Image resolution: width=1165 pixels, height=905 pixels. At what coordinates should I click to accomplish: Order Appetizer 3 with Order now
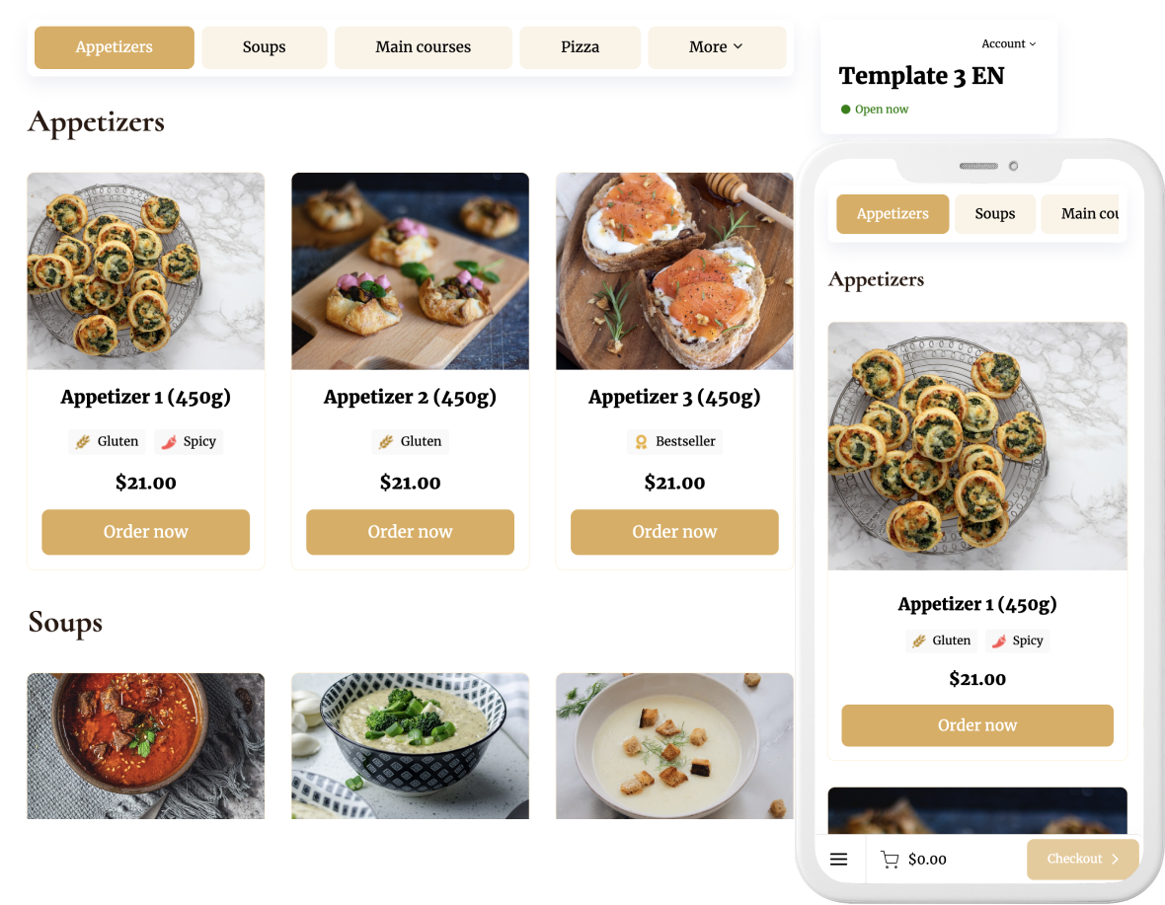pyautogui.click(x=674, y=532)
